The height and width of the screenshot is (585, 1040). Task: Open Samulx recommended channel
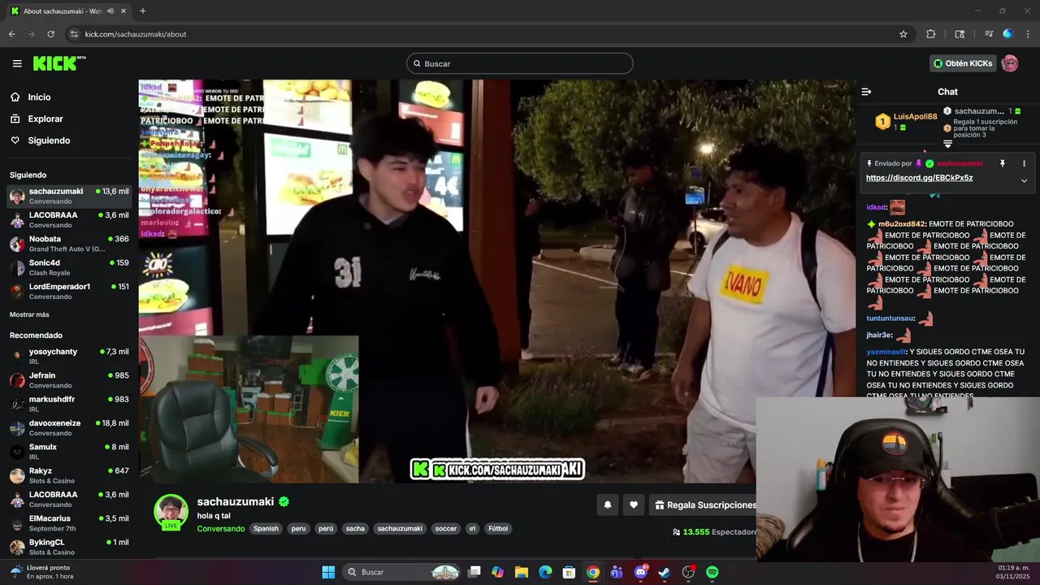[x=69, y=452]
